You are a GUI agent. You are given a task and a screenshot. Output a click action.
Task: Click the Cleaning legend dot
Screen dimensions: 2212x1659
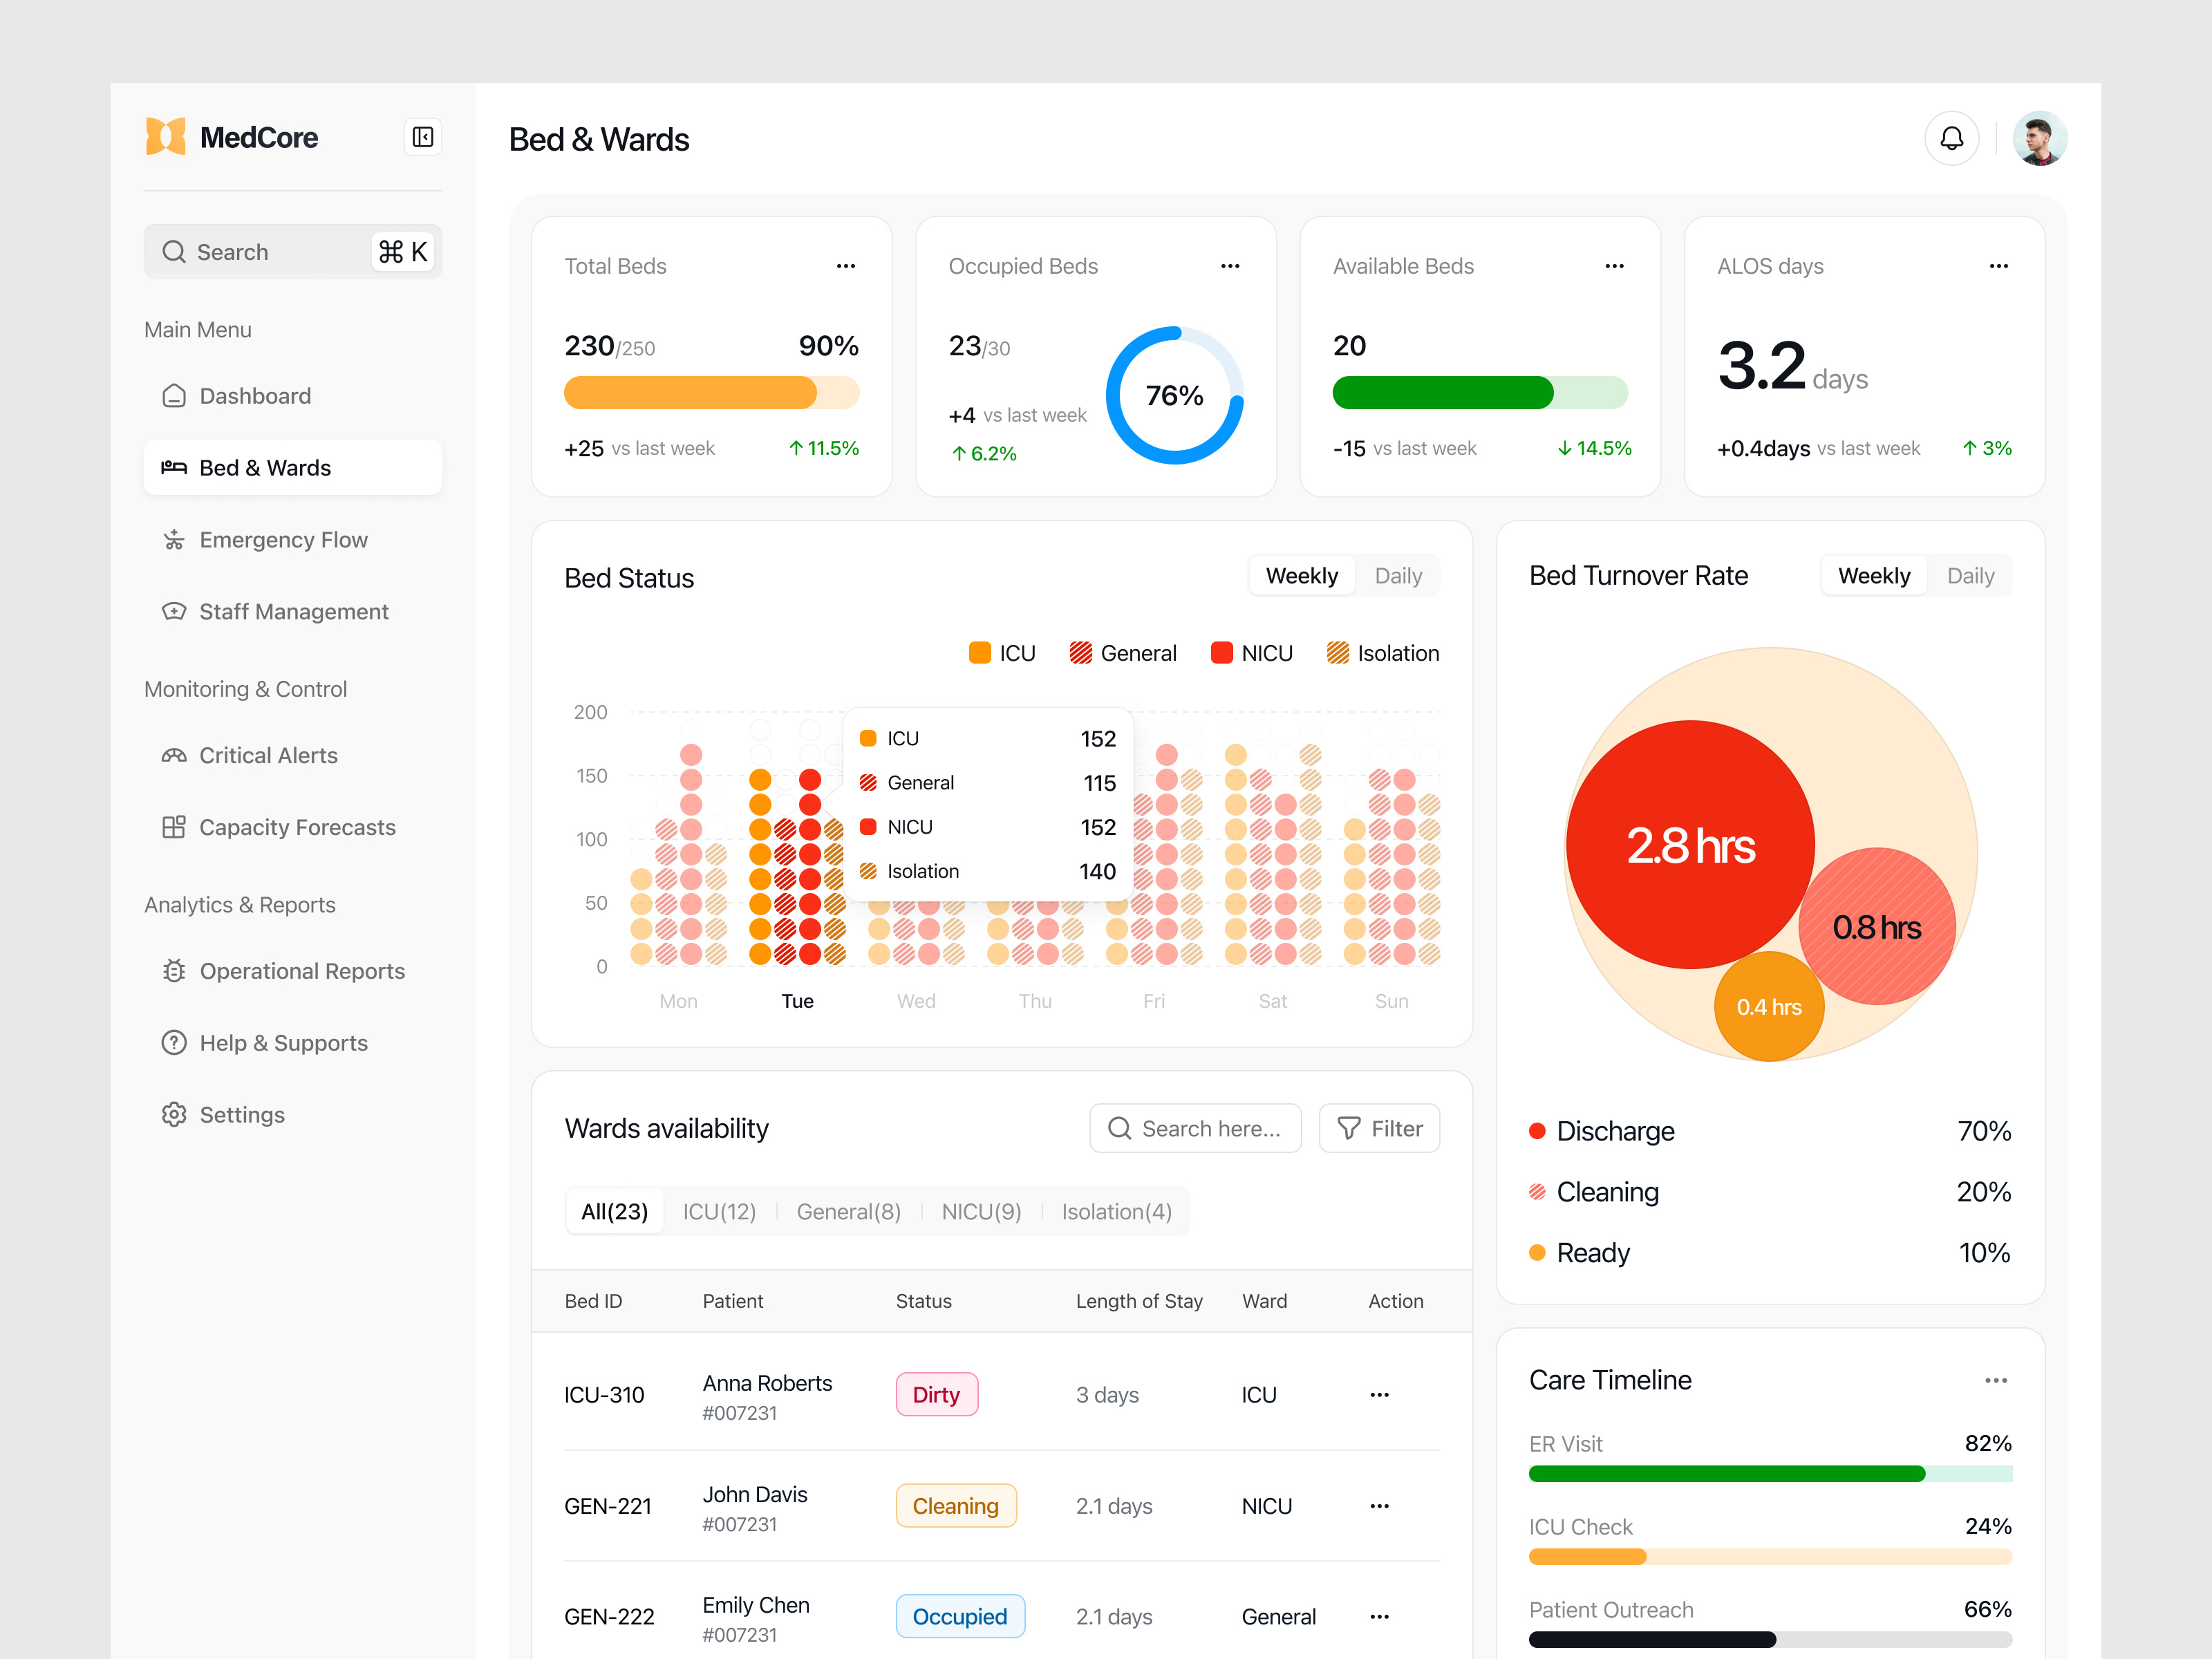point(1537,1192)
